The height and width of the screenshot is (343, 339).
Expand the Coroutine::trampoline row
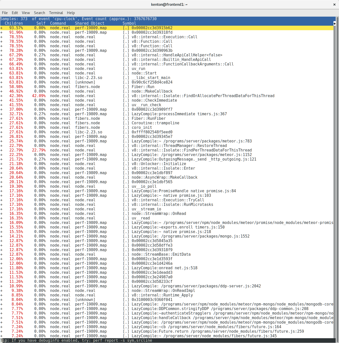coord(2,123)
